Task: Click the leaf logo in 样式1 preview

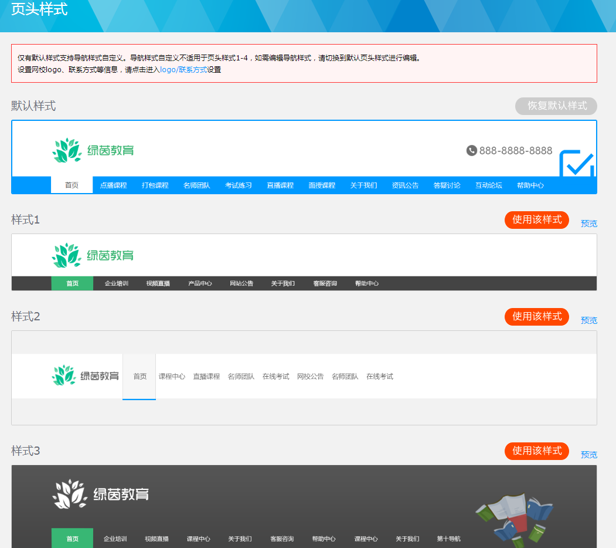Action: [66, 255]
